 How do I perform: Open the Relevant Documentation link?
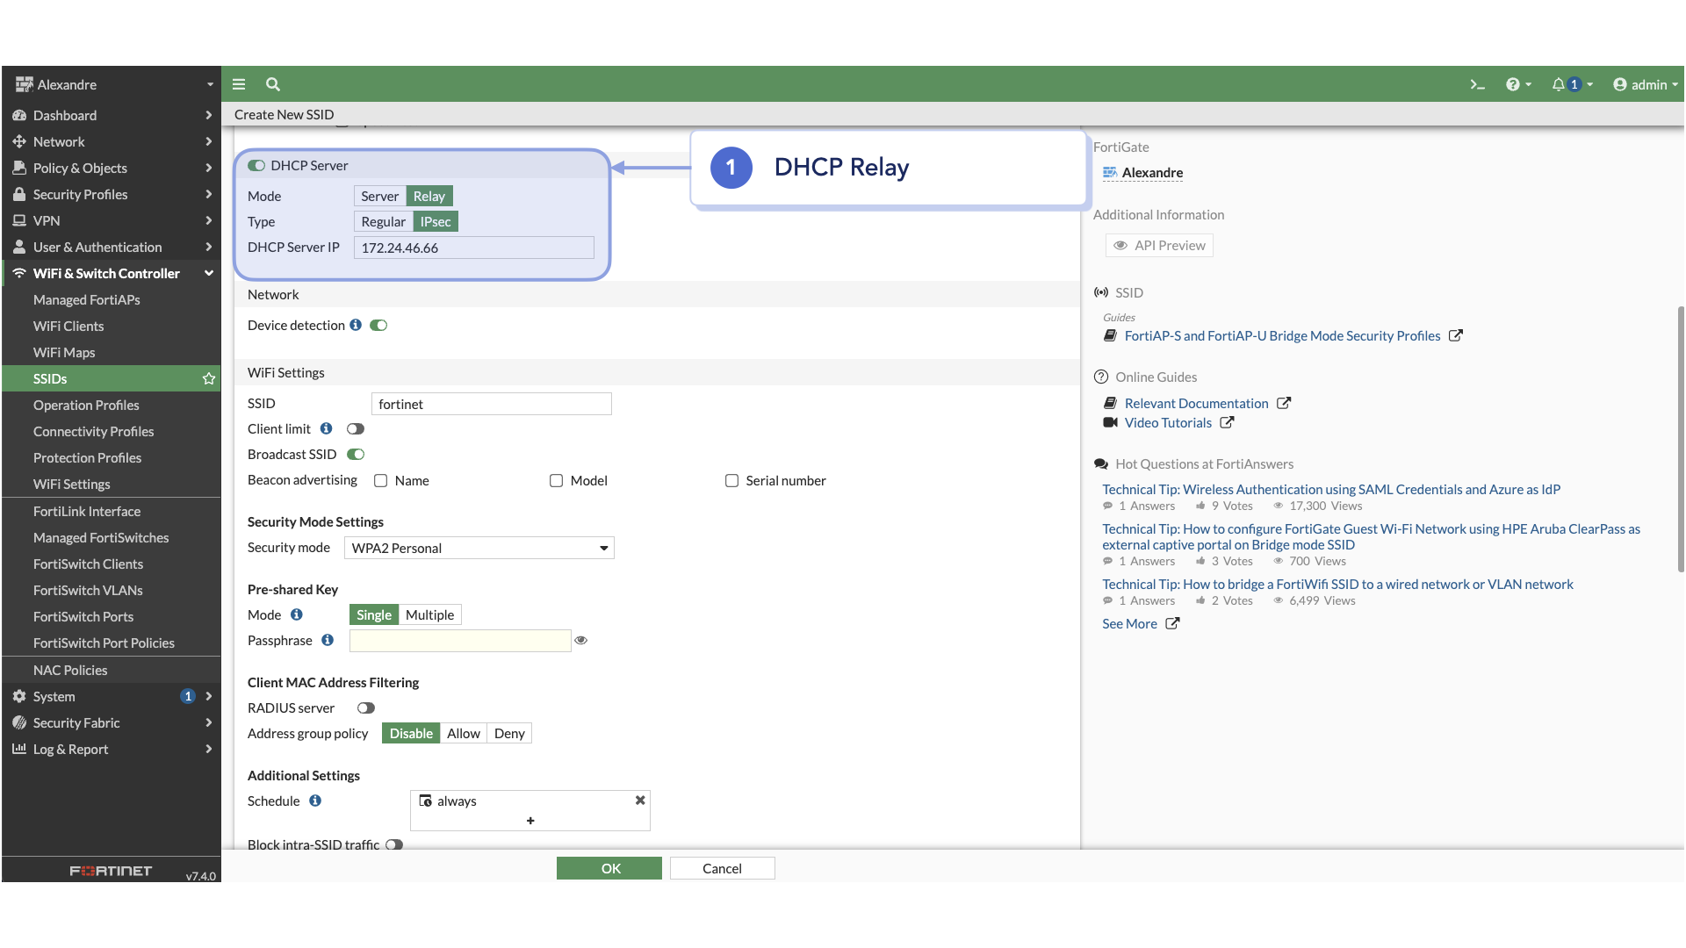click(1196, 404)
